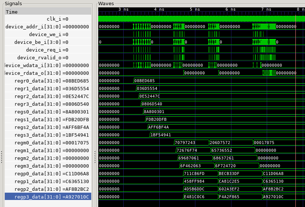Click the 3 ns timeline mark
This screenshot has width=305, height=207.
(x=124, y=9)
